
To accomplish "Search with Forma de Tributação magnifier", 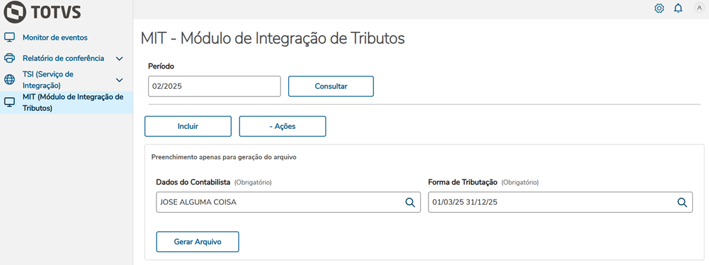I will click(x=682, y=202).
